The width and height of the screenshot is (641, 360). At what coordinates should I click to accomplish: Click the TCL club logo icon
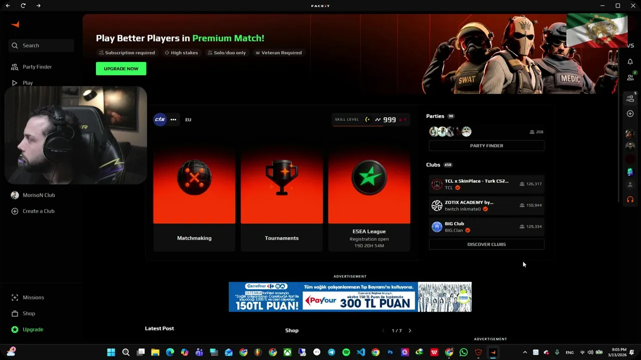(437, 184)
